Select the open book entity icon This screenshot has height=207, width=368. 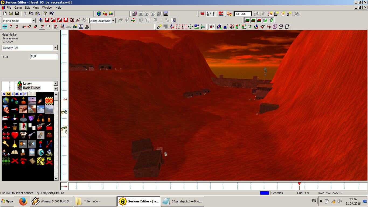click(x=15, y=152)
